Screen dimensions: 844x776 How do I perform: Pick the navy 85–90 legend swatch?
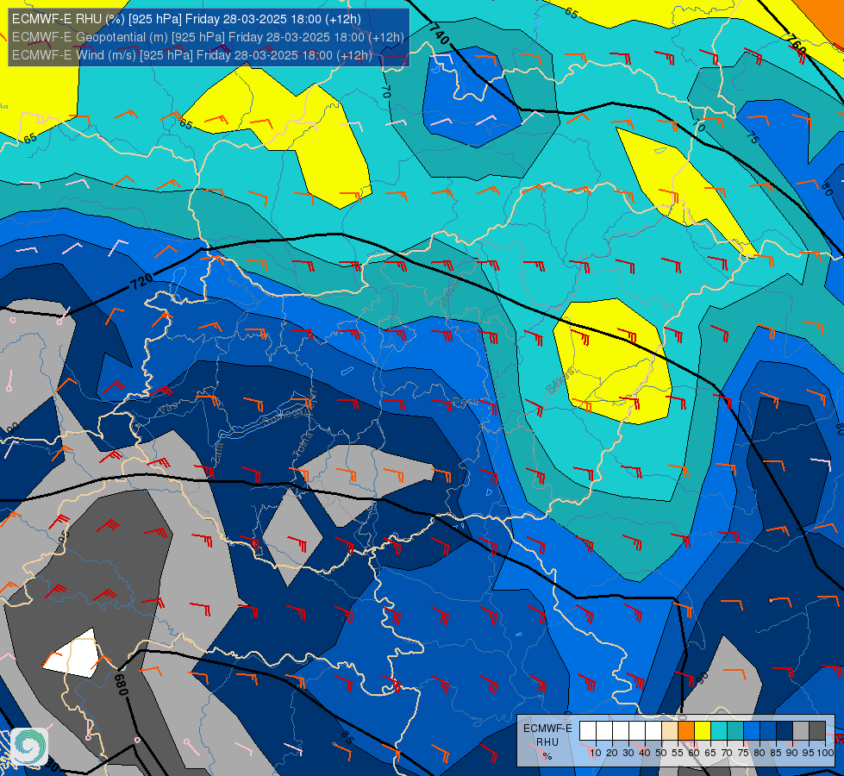785,731
